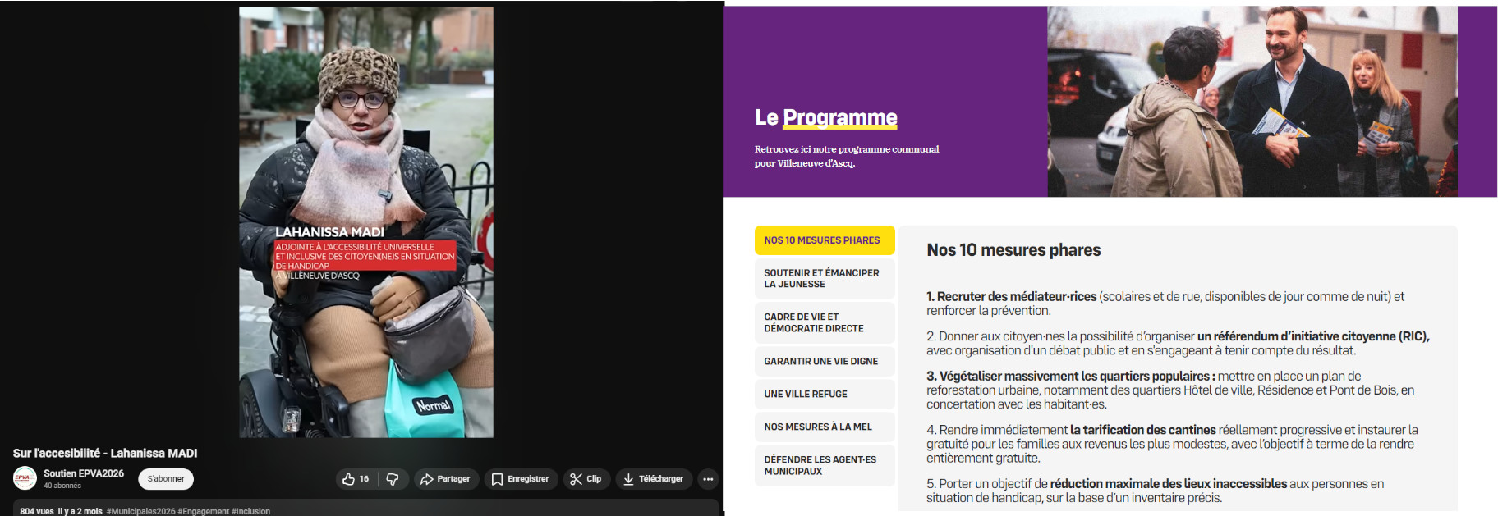
Task: Share the video with Partager
Action: (445, 479)
